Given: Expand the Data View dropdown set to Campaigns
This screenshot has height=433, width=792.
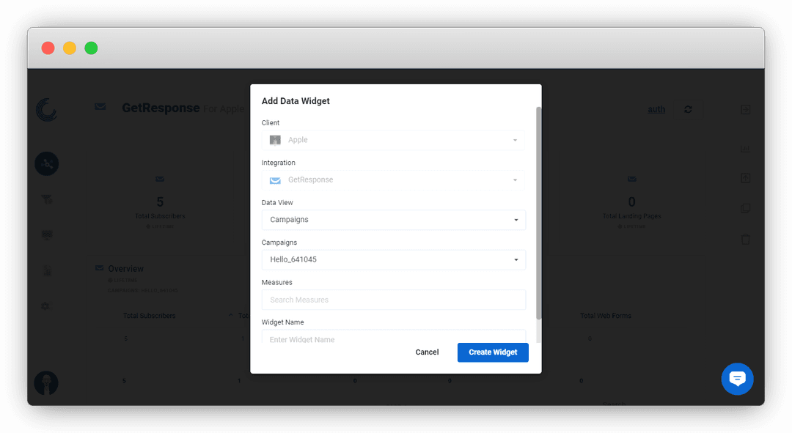Looking at the screenshot, I should [393, 220].
